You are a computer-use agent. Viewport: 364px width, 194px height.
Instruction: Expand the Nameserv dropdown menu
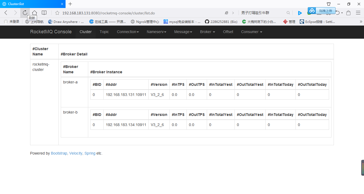click(156, 32)
